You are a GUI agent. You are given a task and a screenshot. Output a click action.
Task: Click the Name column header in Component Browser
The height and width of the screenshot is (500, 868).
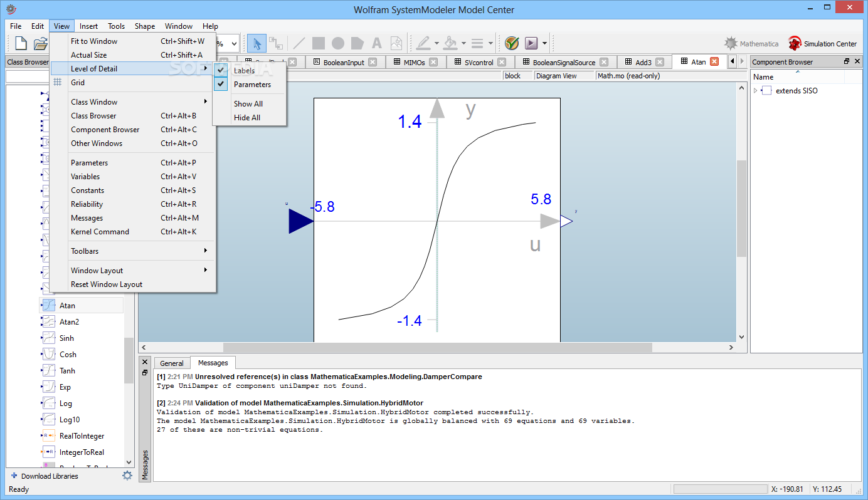point(798,76)
